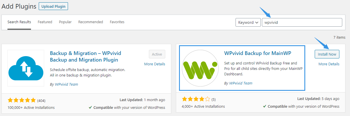Viewport: 350px width, 116px height.
Task: Install the WPvivid Backup for MainWP plugin
Action: (x=327, y=54)
